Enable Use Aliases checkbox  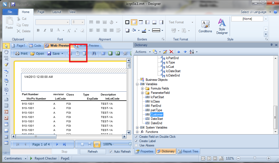tap(136, 145)
